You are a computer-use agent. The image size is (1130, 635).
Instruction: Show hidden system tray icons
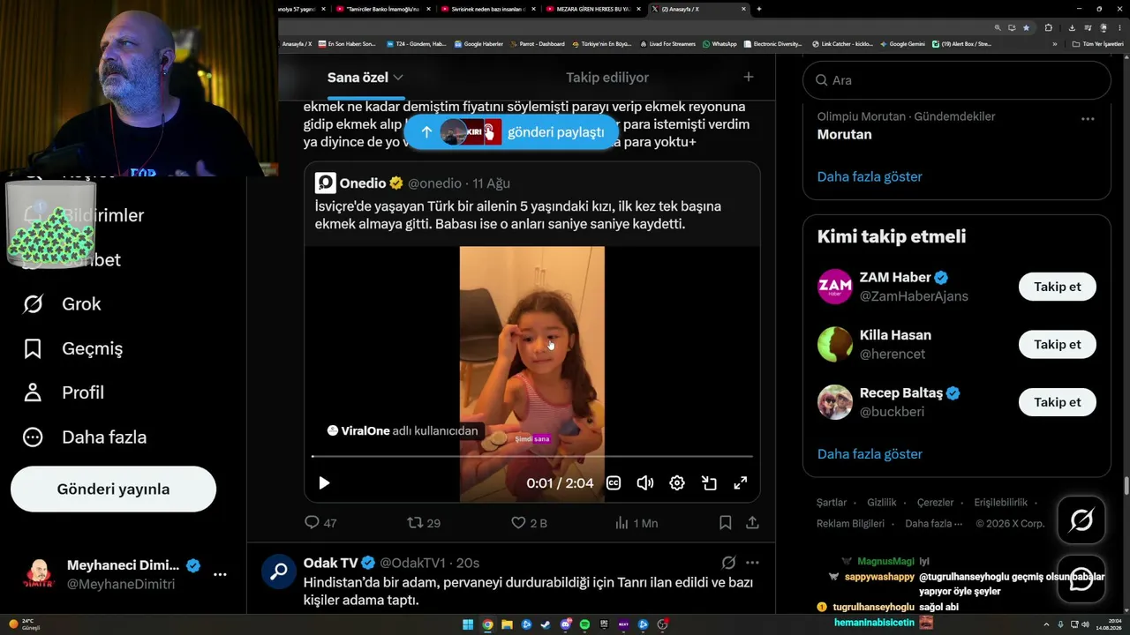pyautogui.click(x=1045, y=624)
